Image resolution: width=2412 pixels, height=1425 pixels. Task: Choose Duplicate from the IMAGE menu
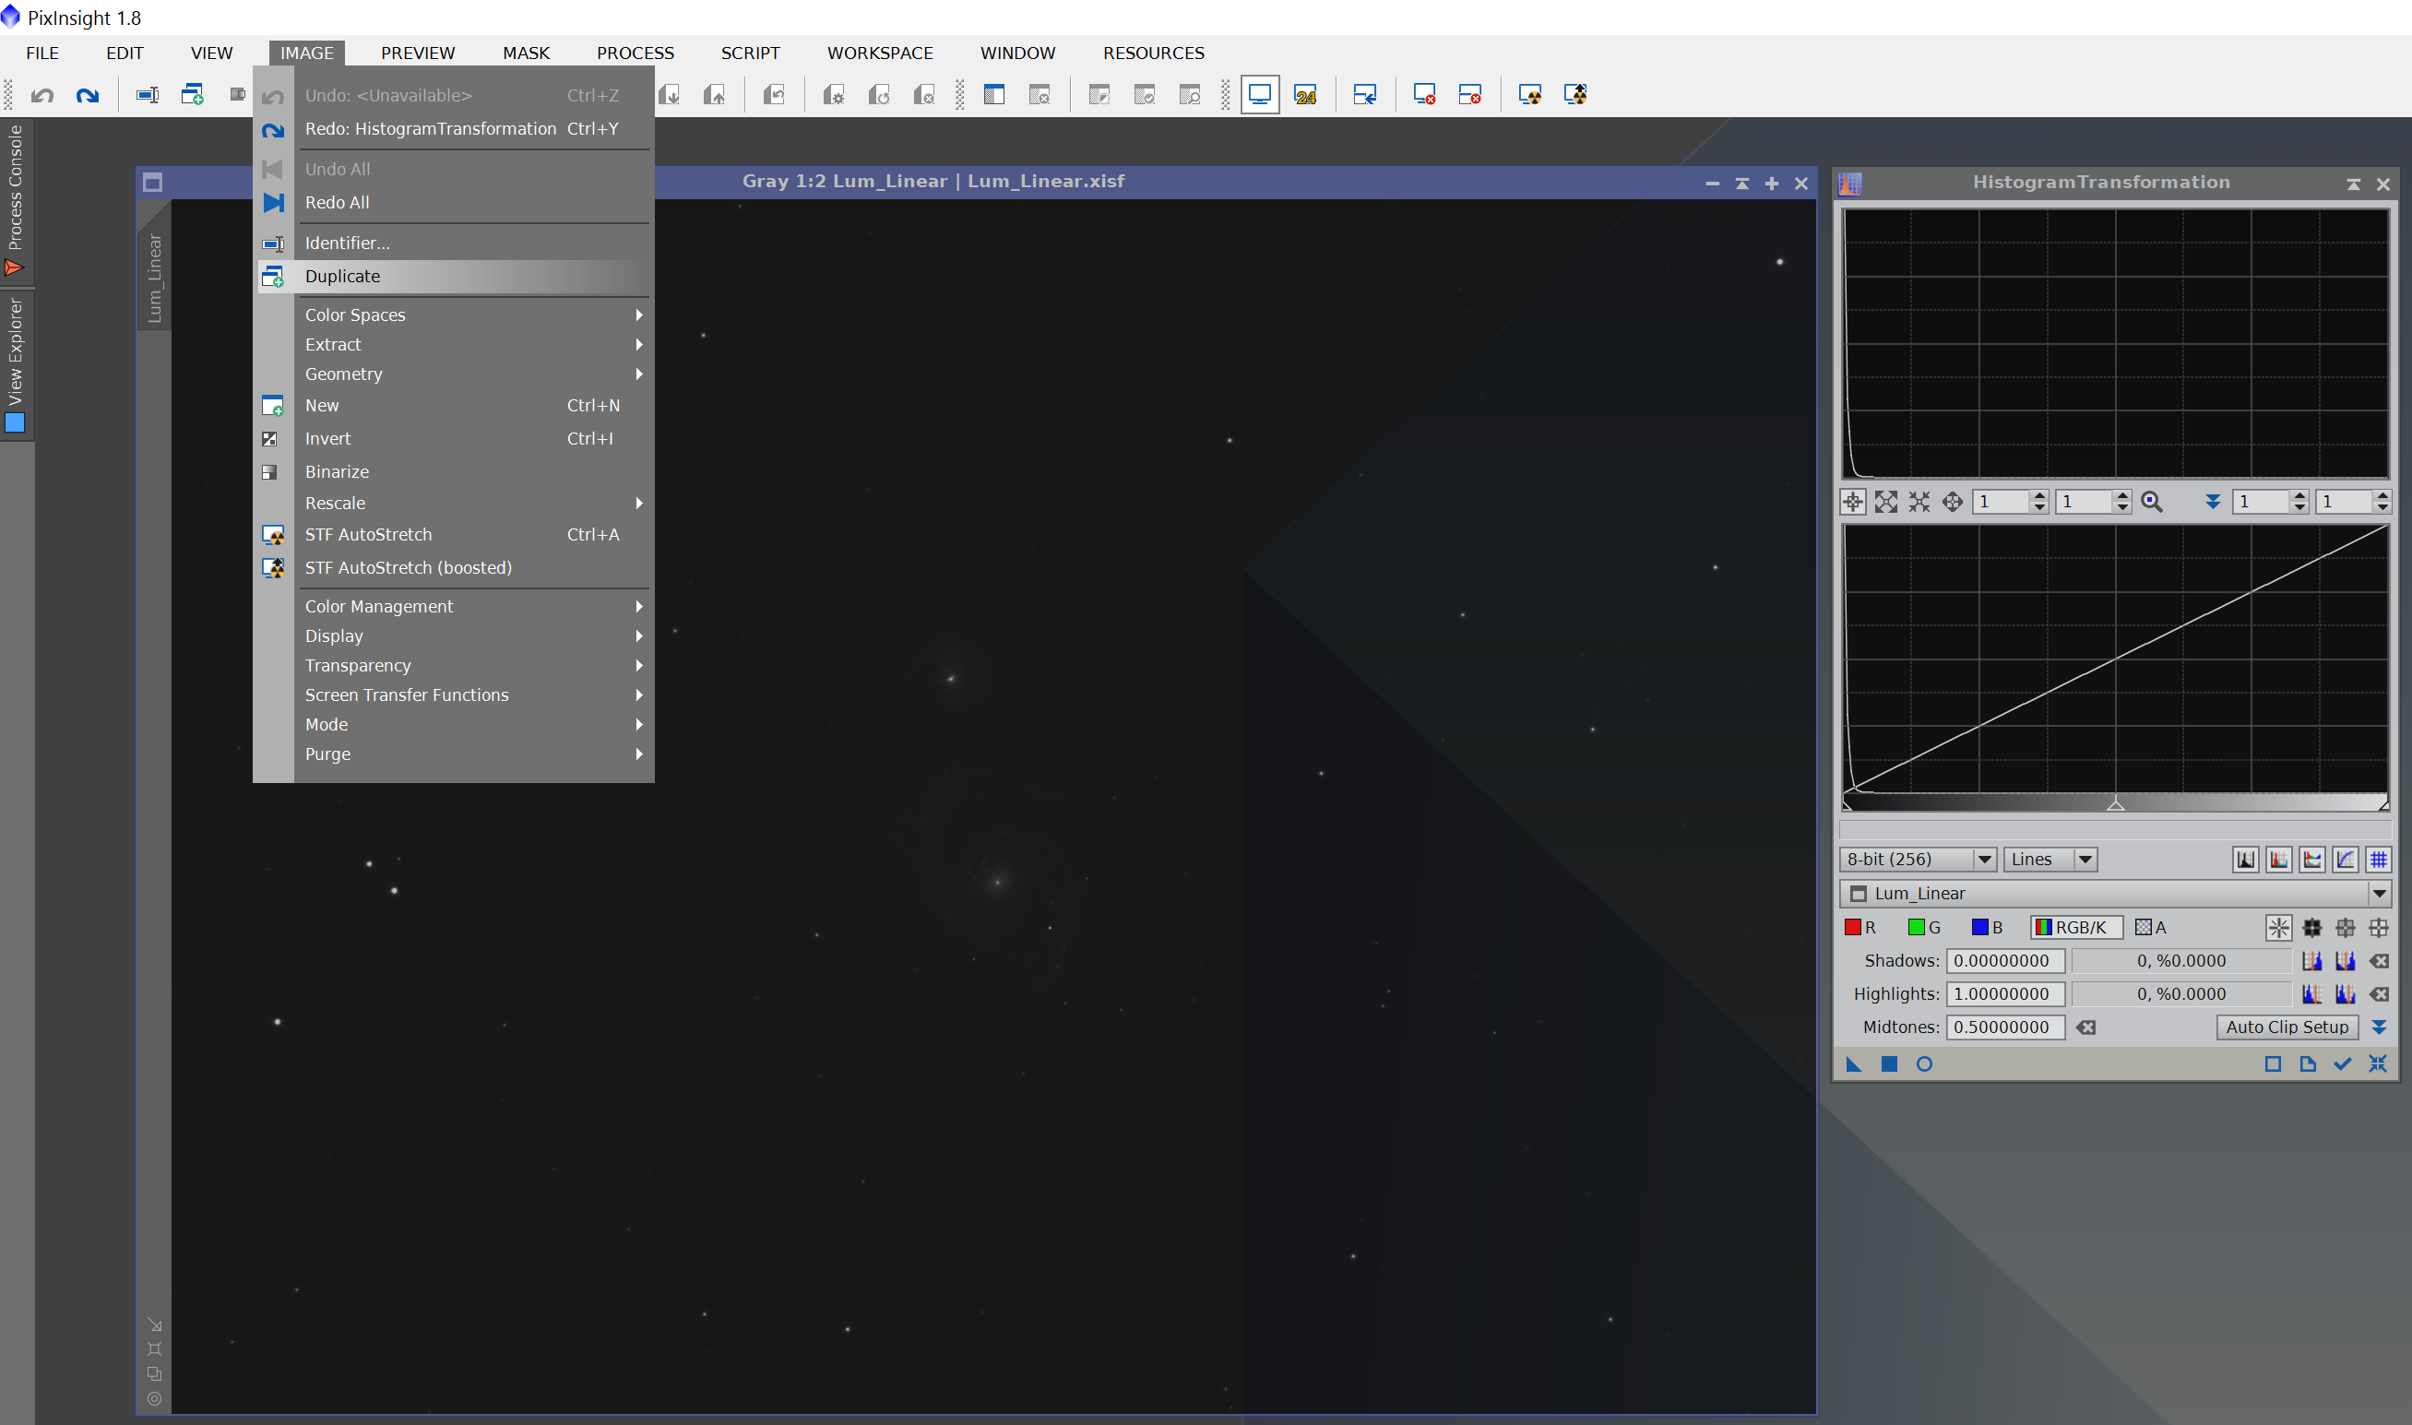[x=454, y=276]
